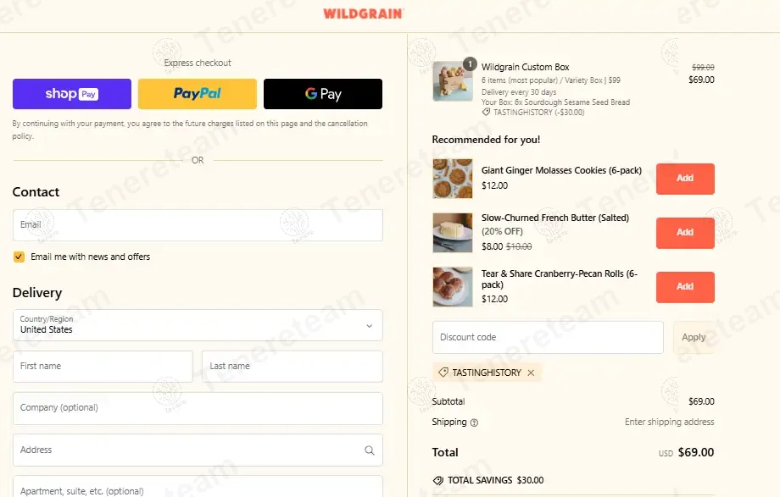780x497 pixels.
Task: Choose PayPal express checkout
Action: (x=198, y=94)
